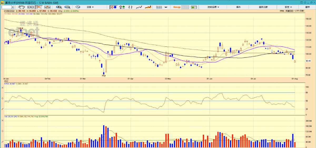Click the 03 May date axis label
This screenshot has width=316, height=148.
(168, 78)
